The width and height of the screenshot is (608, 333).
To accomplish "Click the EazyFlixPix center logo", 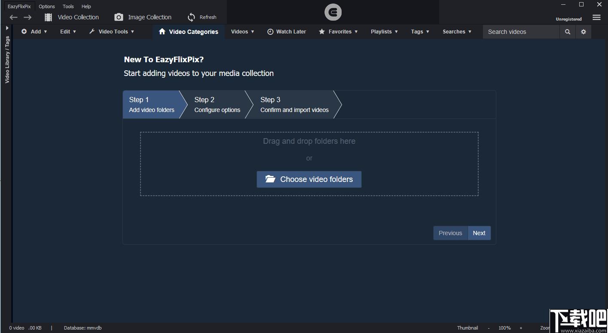I will pos(333,12).
